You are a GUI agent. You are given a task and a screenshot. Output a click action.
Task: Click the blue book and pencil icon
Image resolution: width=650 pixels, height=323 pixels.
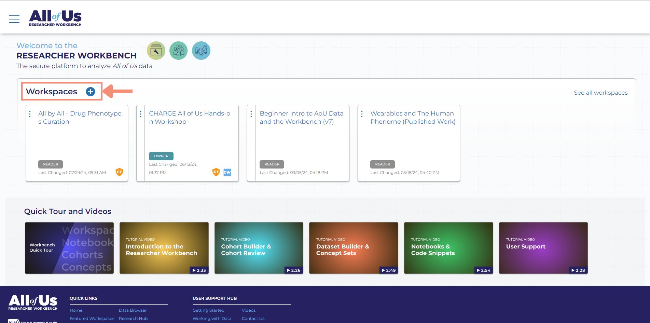201,51
